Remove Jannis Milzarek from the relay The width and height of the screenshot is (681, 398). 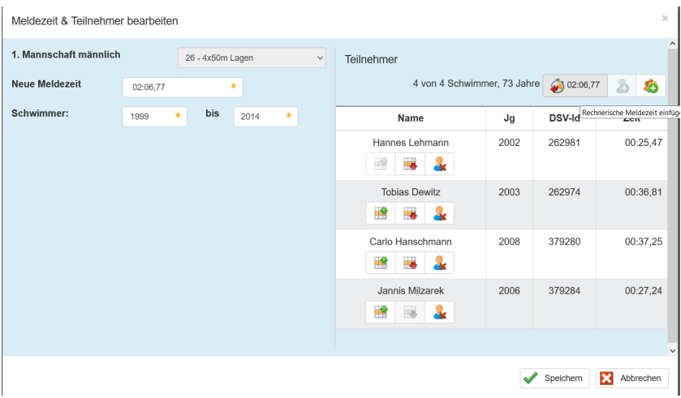coord(439,312)
